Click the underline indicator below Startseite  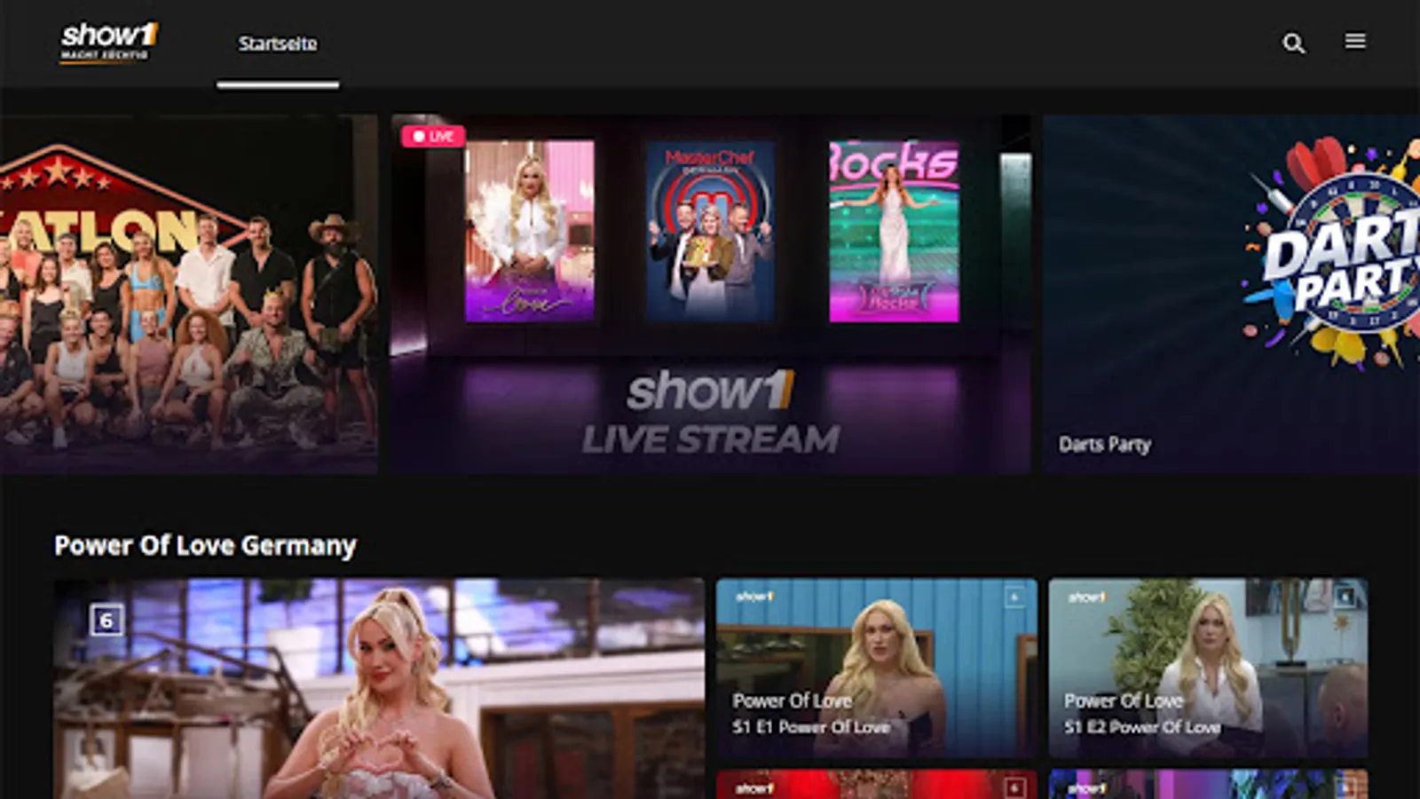pyautogui.click(x=277, y=84)
